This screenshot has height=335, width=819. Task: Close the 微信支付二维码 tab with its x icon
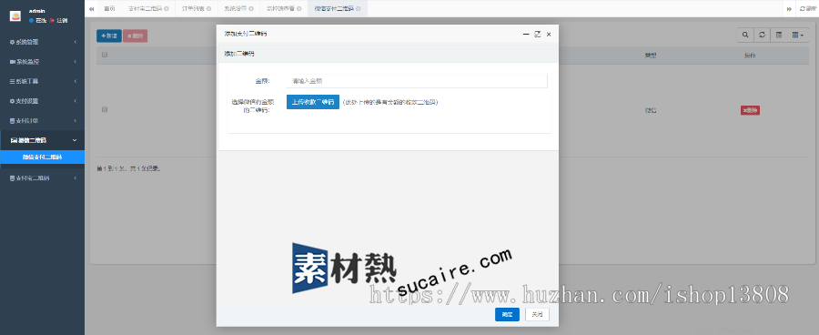point(358,9)
